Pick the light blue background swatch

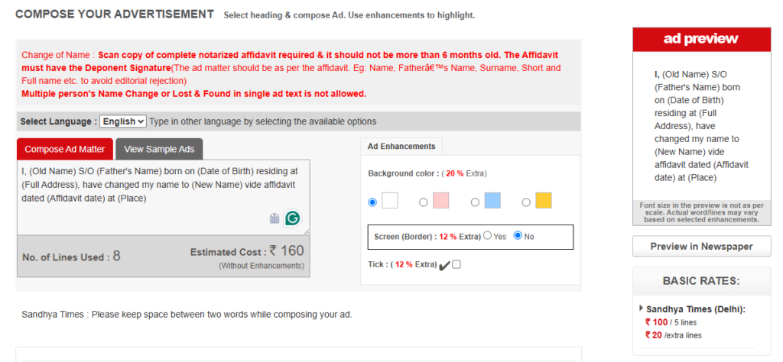[x=492, y=200]
